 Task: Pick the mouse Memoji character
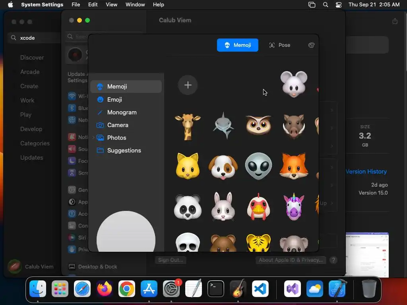tap(294, 84)
